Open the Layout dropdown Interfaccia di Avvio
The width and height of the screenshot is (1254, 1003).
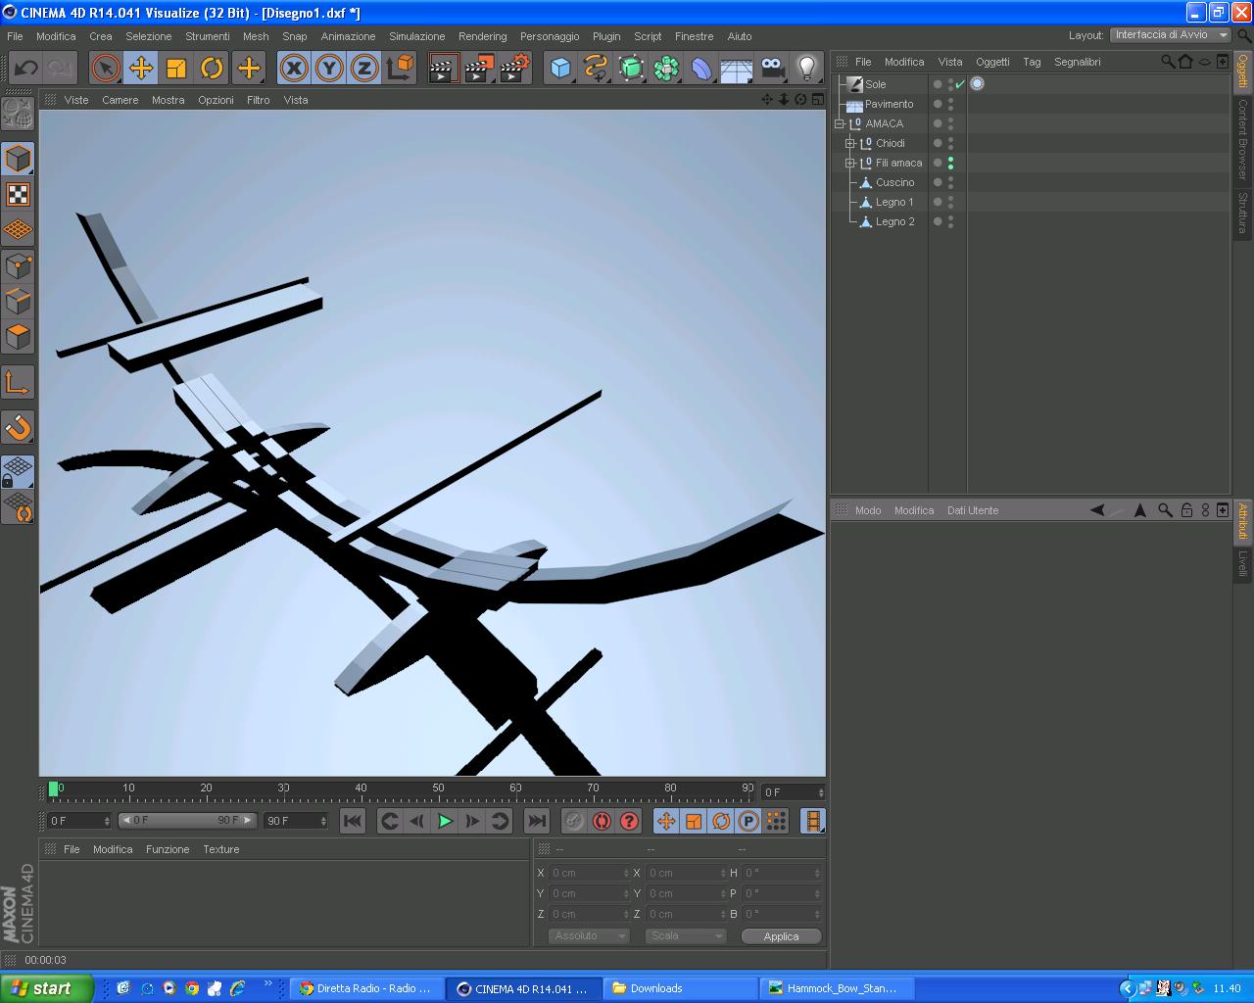click(x=1170, y=35)
